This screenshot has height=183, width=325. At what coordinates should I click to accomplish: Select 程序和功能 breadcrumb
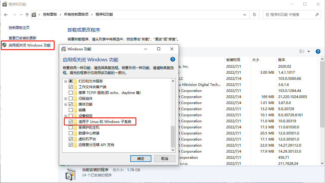tap(104, 14)
